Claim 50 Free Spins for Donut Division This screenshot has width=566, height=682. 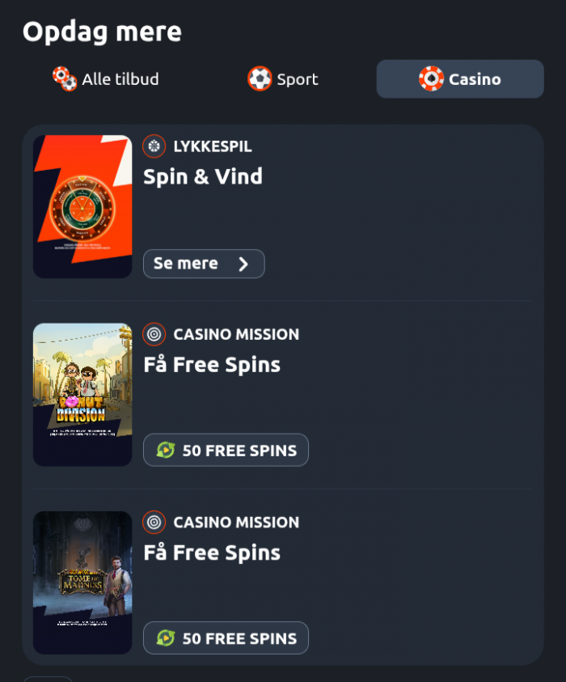pyautogui.click(x=226, y=450)
